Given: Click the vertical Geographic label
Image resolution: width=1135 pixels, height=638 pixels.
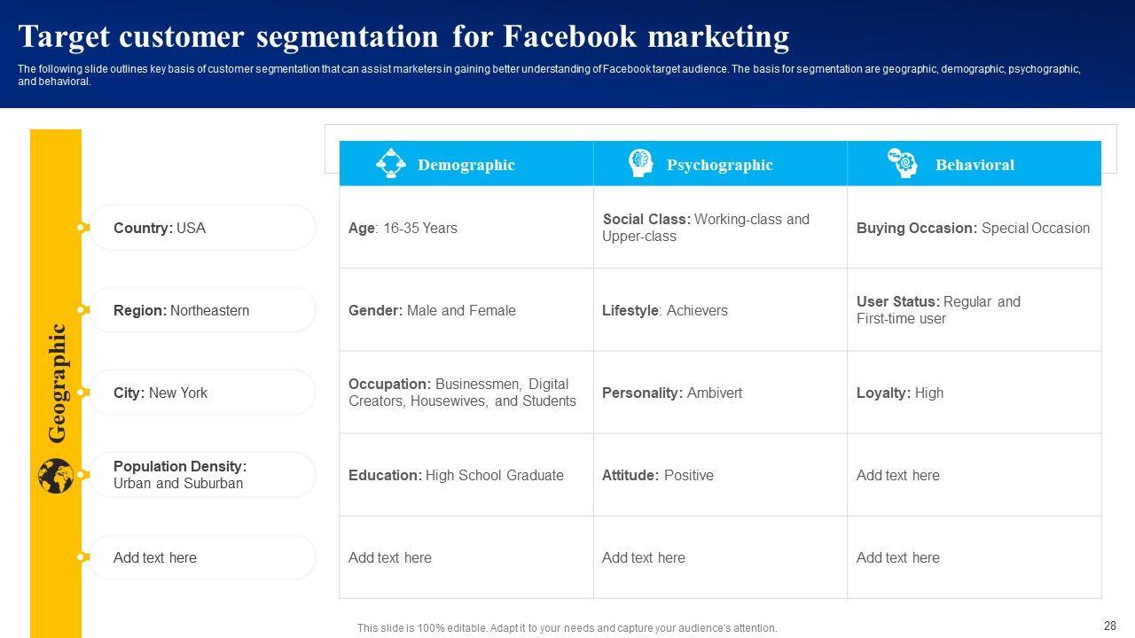Looking at the screenshot, I should (x=57, y=383).
